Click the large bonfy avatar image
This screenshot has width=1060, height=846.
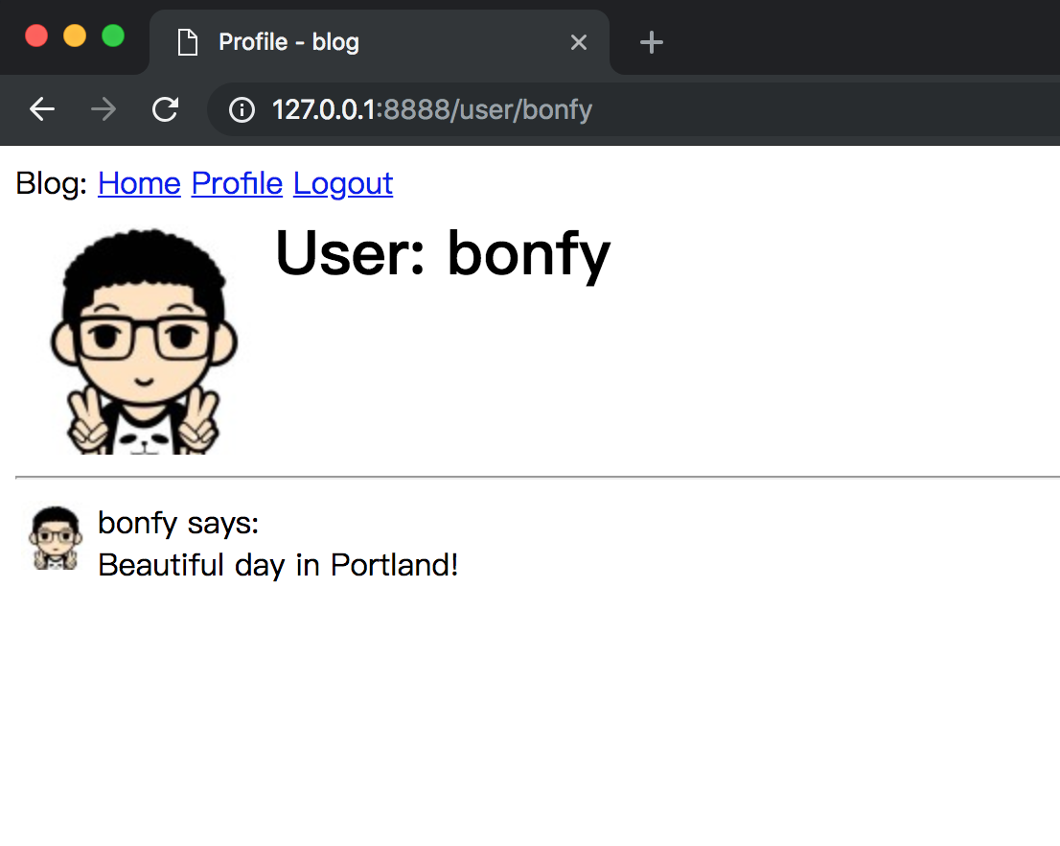tap(144, 341)
